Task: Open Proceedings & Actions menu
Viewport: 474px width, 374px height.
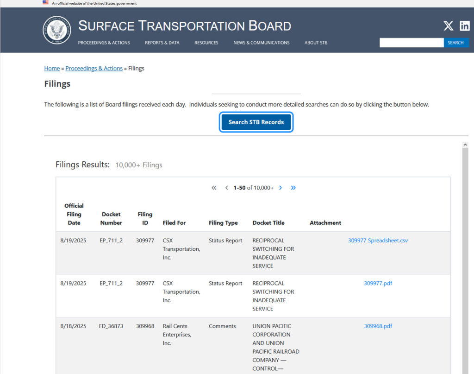Action: 104,43
